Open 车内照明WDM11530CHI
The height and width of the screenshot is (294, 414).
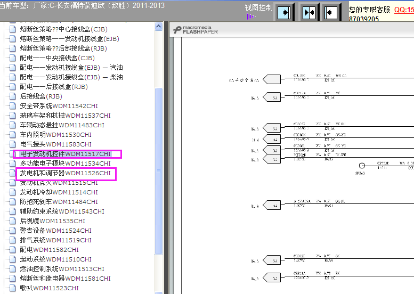[56, 135]
